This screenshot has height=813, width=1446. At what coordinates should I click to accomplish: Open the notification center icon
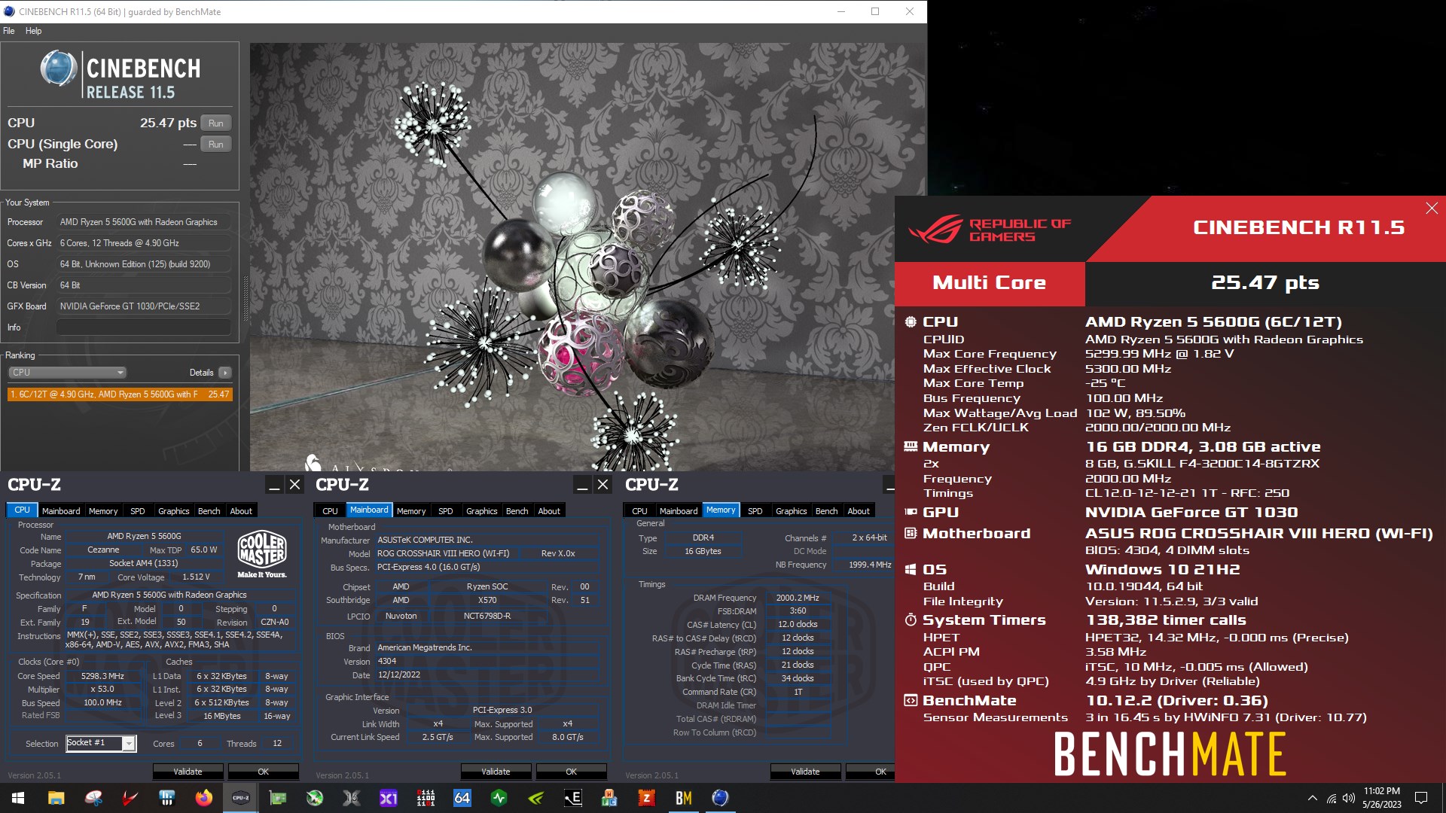1421,798
